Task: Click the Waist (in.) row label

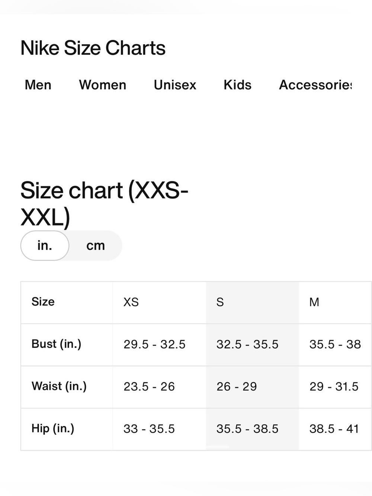Action: tap(59, 386)
